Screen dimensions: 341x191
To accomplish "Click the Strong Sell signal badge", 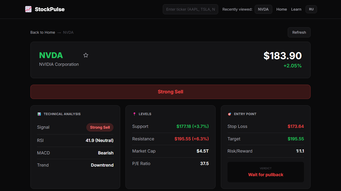I will [100, 127].
